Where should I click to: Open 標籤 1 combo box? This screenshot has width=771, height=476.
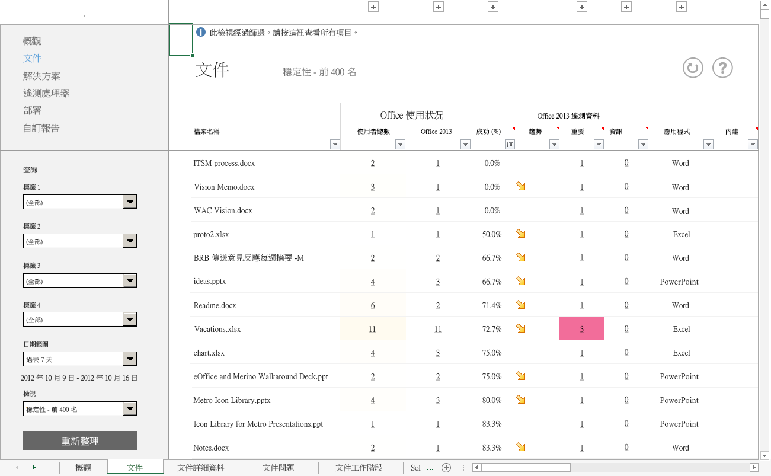point(80,202)
